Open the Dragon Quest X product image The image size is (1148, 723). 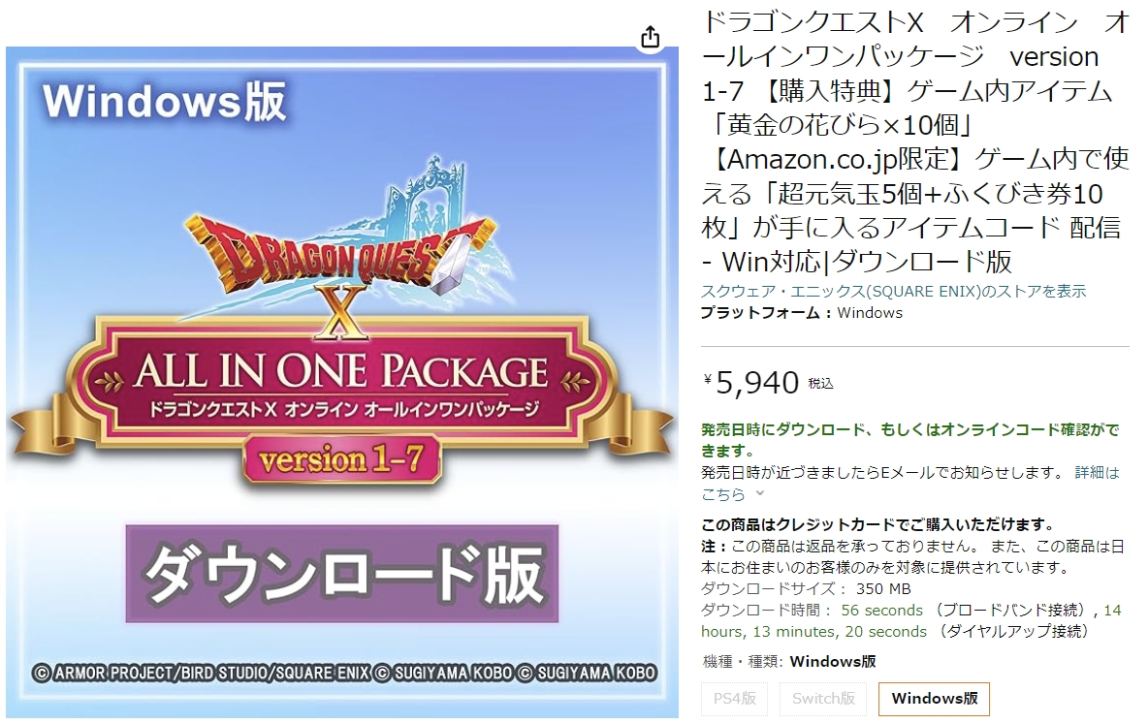(342, 382)
